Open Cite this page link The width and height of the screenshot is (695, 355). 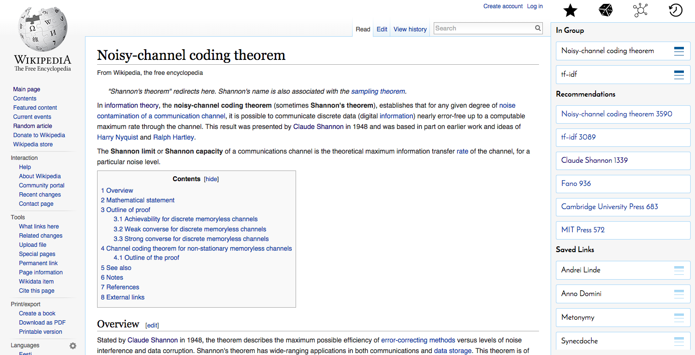(37, 291)
